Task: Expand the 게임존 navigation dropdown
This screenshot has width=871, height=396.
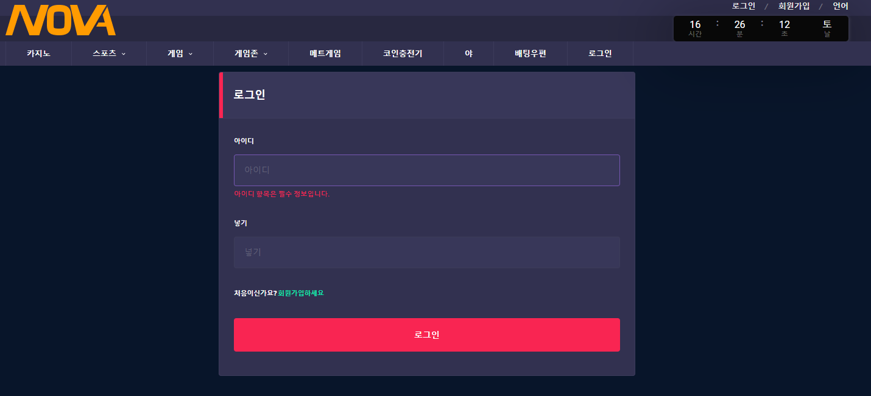Action: click(x=250, y=54)
